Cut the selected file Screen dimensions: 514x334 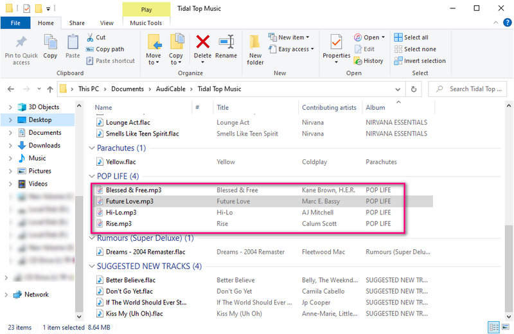(96, 37)
